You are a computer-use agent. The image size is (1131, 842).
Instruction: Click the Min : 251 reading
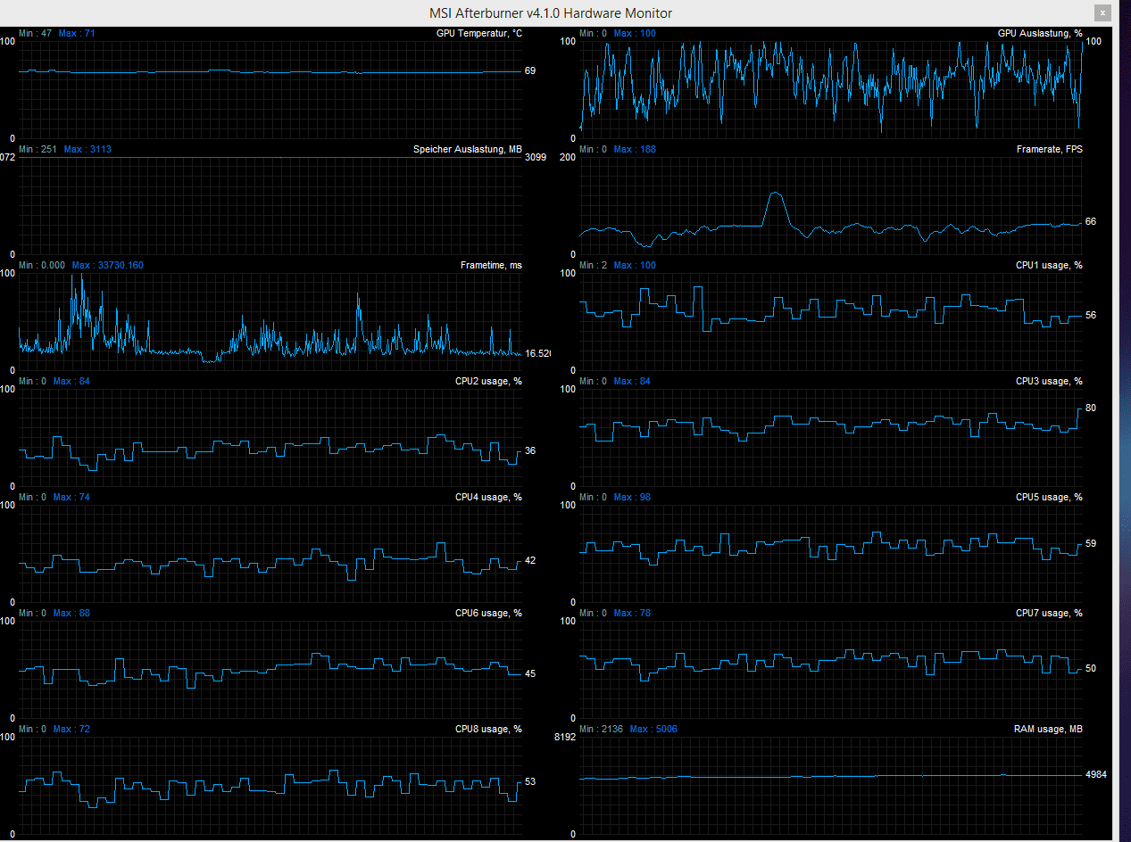click(x=37, y=149)
